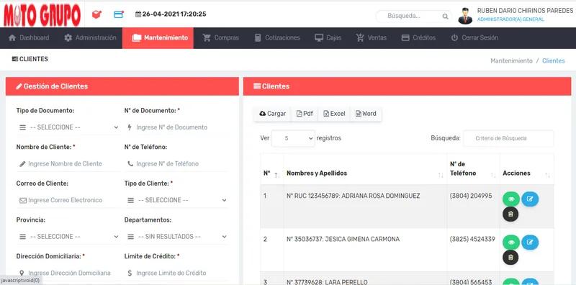View client Adriana Rosa Dominguez with eye icon
This screenshot has height=285, width=576.
point(511,199)
